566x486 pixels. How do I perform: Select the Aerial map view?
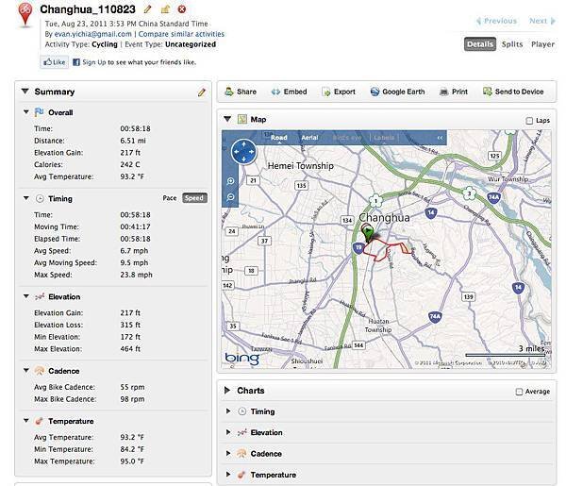(309, 138)
